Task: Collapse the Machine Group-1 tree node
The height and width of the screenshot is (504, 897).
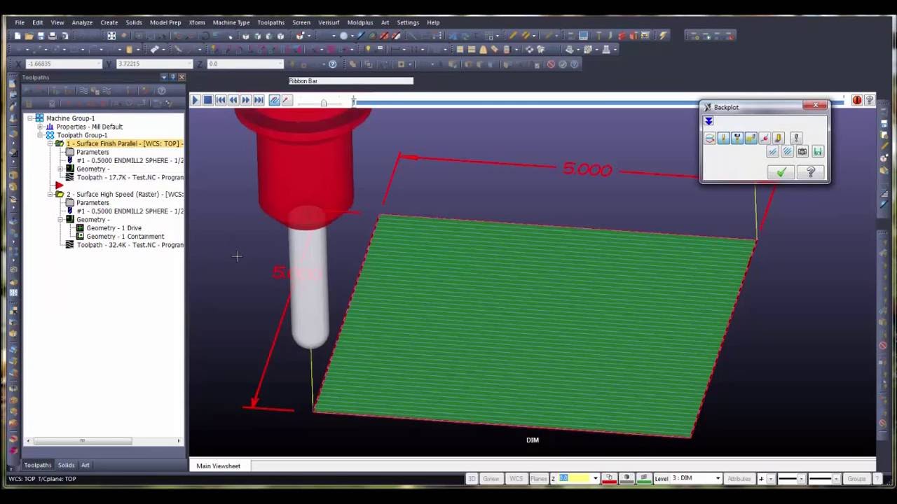Action: coord(30,118)
